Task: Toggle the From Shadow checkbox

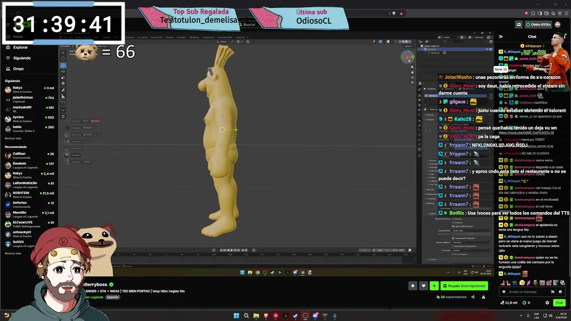Action: coord(453,255)
